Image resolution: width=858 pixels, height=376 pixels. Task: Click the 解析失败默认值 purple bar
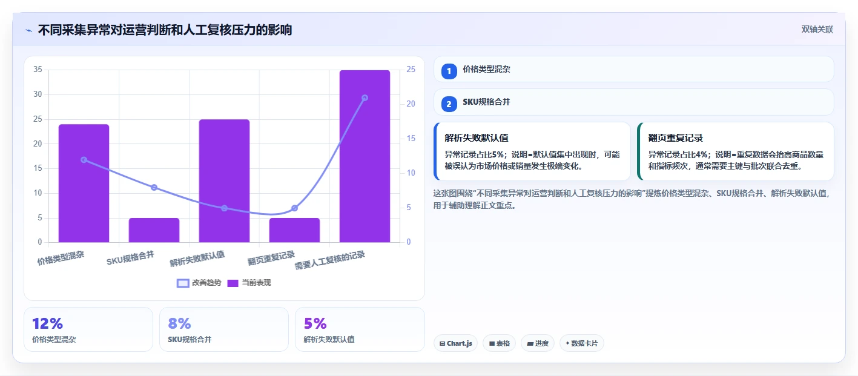tap(224, 181)
